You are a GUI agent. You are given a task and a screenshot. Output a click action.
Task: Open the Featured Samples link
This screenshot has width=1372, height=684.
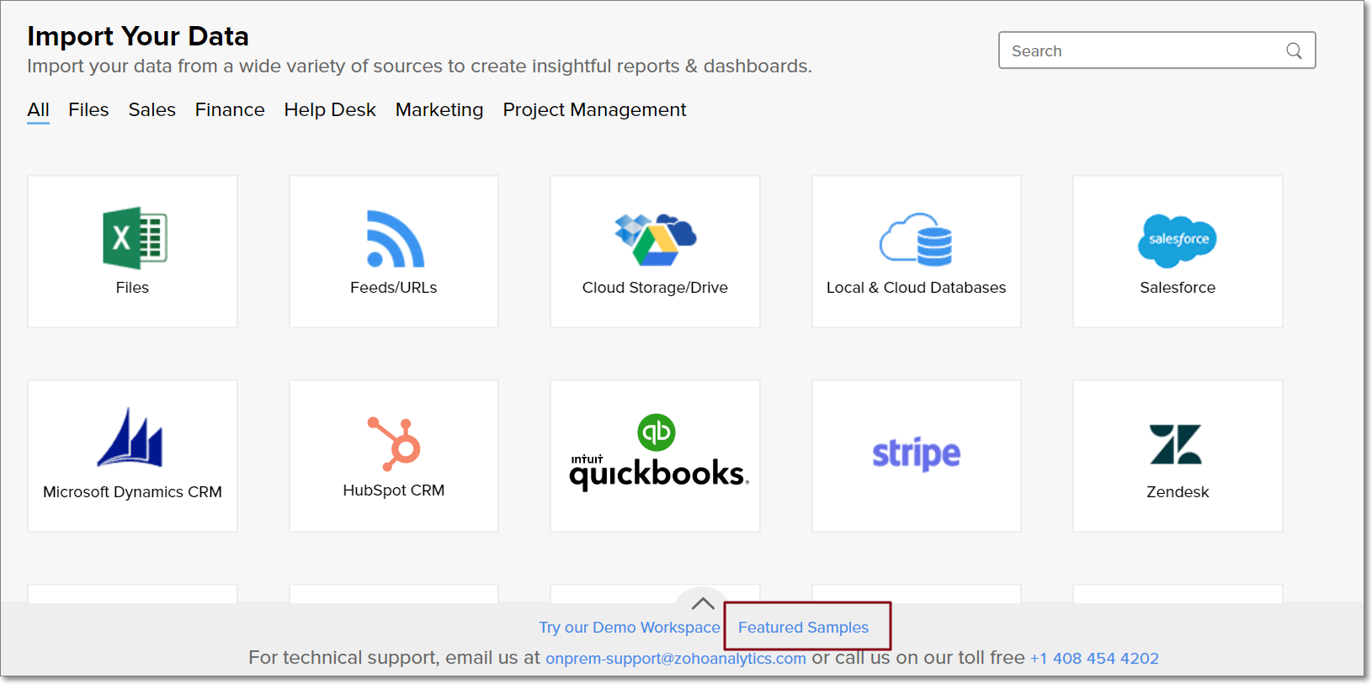point(803,628)
